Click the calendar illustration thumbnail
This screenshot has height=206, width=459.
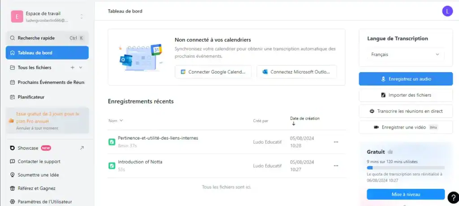pyautogui.click(x=141, y=57)
